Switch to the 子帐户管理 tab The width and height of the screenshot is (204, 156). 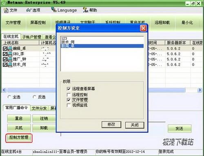[32, 37]
